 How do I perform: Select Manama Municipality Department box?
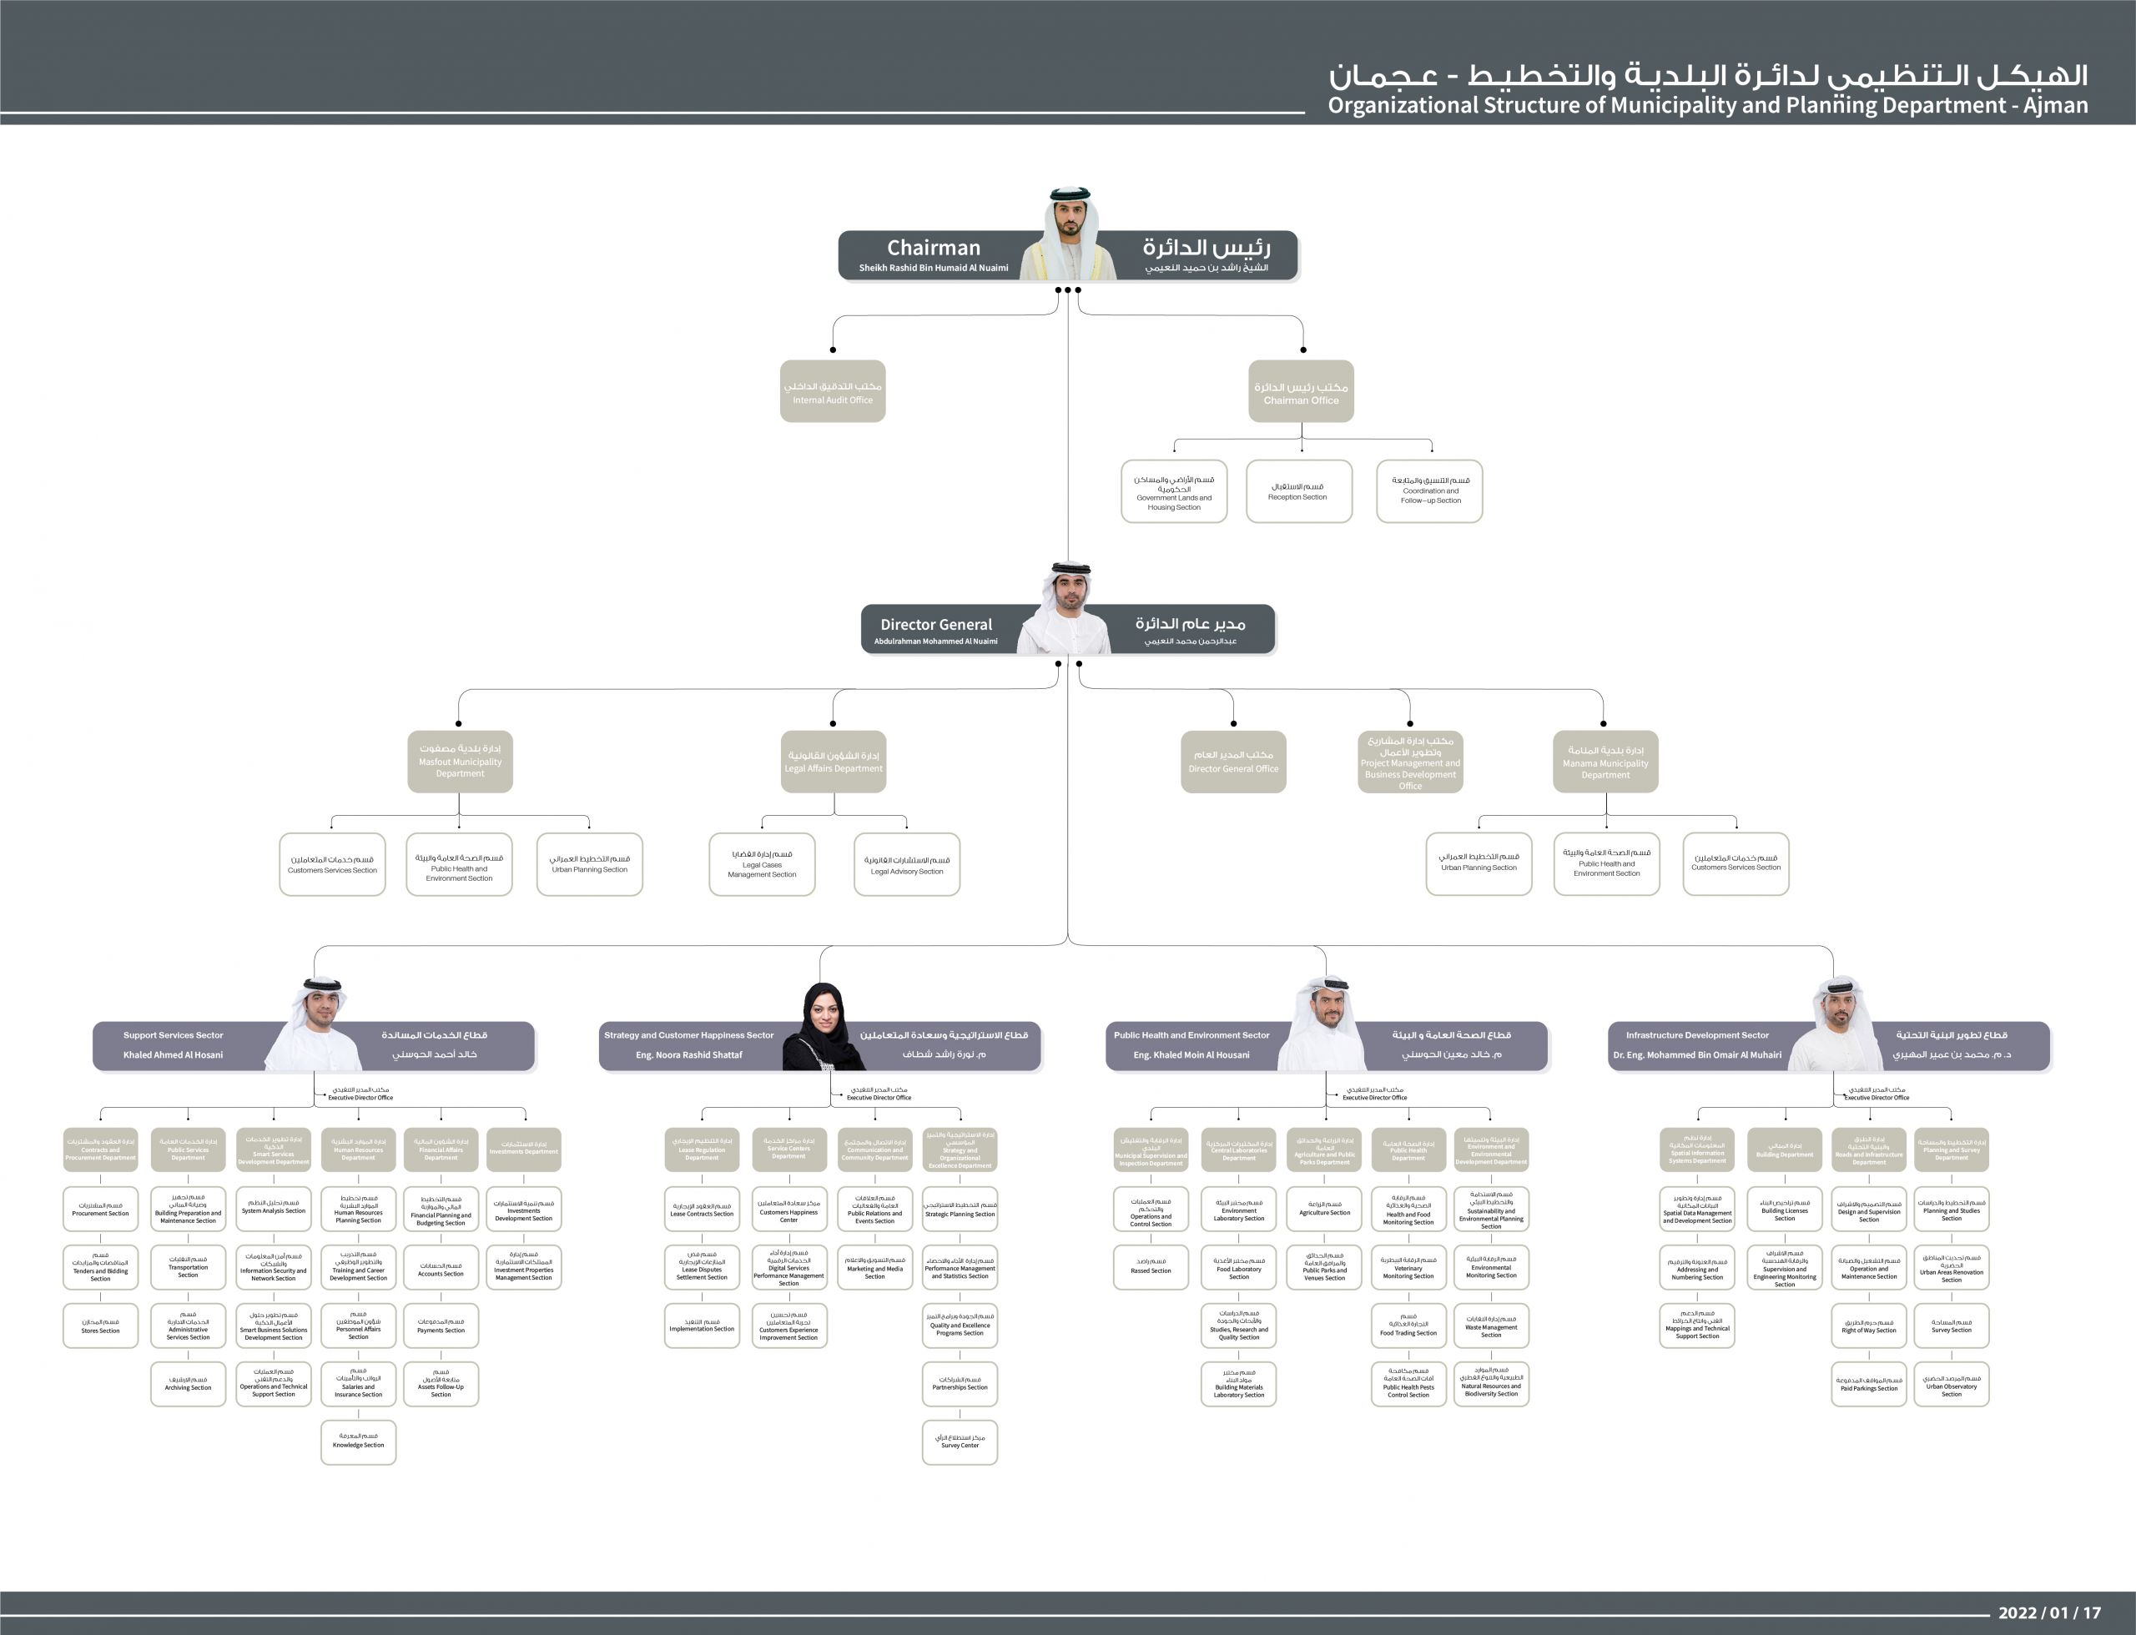coord(1605,761)
